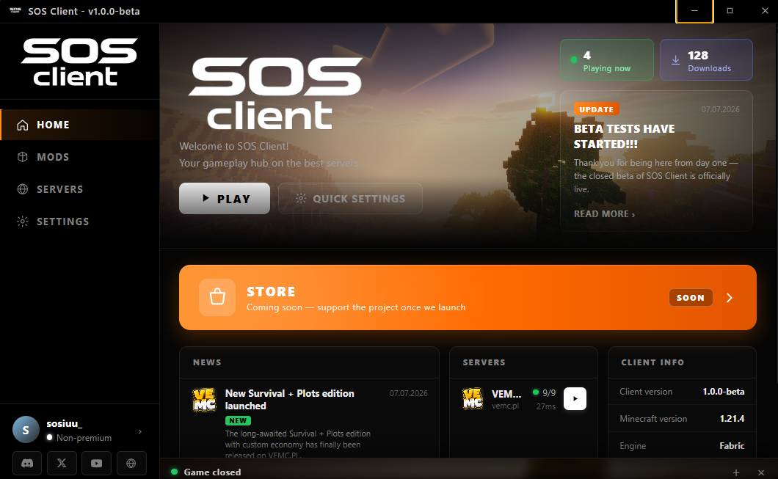The image size is (778, 479).
Task: Click the sun icon on Quick Settings
Action: pos(301,198)
